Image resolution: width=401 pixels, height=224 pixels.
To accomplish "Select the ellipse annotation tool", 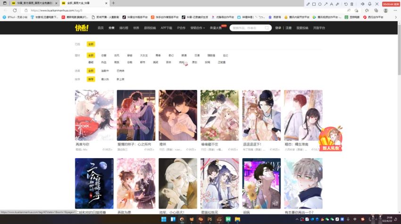I will (x=320, y=4).
